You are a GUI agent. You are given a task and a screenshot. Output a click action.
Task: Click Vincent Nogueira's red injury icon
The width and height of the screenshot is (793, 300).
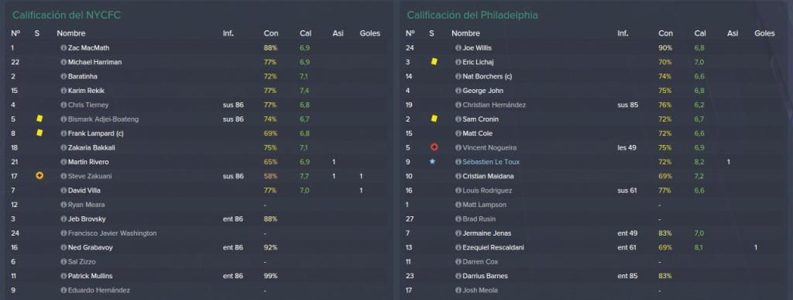(x=434, y=148)
